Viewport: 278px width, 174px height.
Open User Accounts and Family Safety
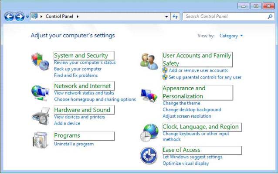click(197, 59)
